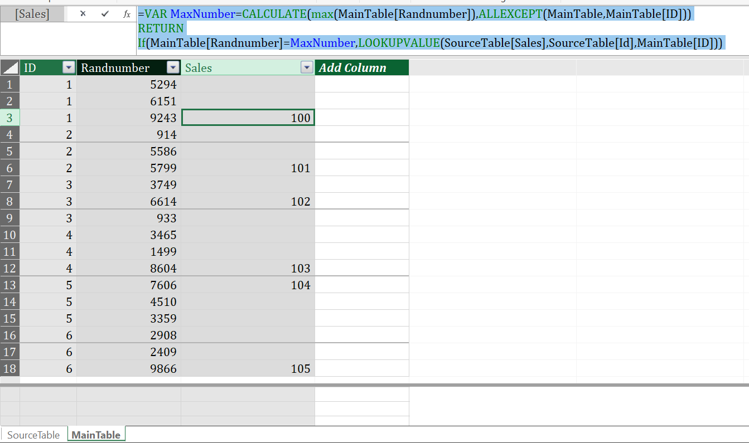Select the Randnumber cell 5799
Image resolution: width=749 pixels, height=443 pixels.
(x=129, y=168)
